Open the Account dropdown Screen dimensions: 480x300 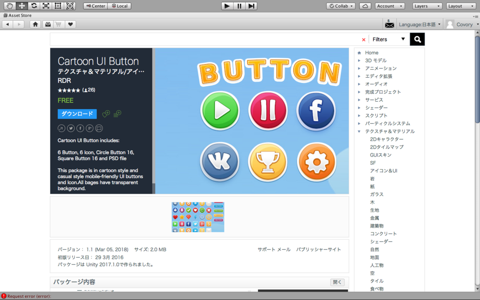tap(390, 6)
